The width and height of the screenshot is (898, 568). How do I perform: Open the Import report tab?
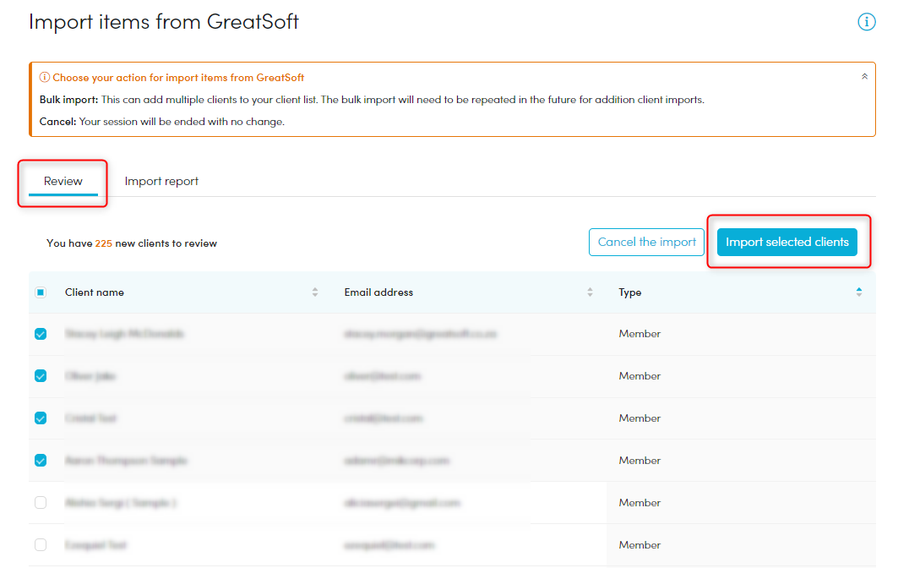point(161,181)
